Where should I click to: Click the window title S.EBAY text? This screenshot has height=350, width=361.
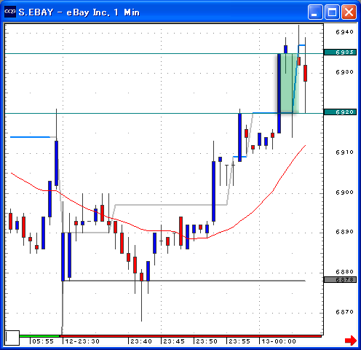point(36,12)
